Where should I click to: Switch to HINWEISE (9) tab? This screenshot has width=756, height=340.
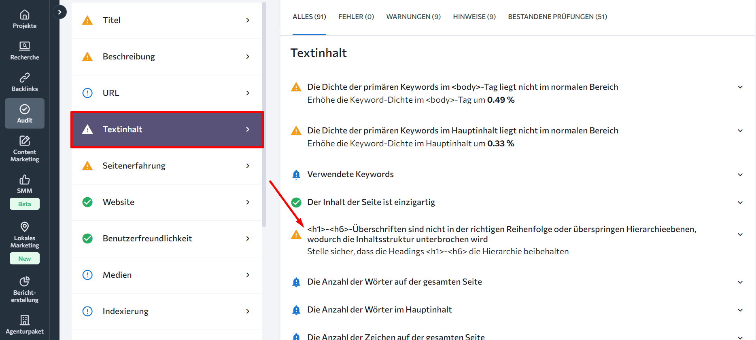pyautogui.click(x=474, y=17)
